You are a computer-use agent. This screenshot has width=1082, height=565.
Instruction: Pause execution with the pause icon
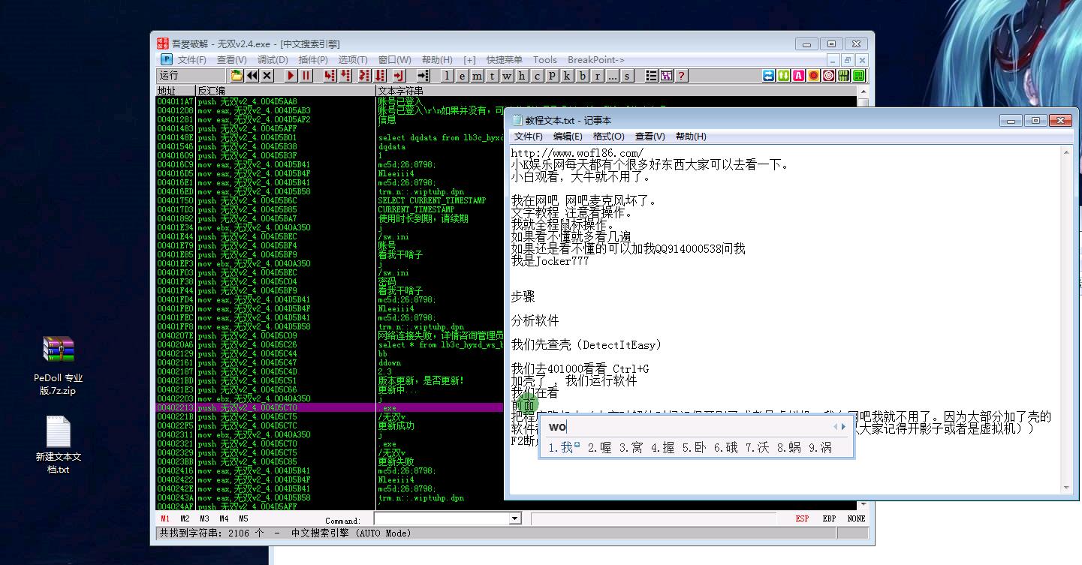click(306, 76)
